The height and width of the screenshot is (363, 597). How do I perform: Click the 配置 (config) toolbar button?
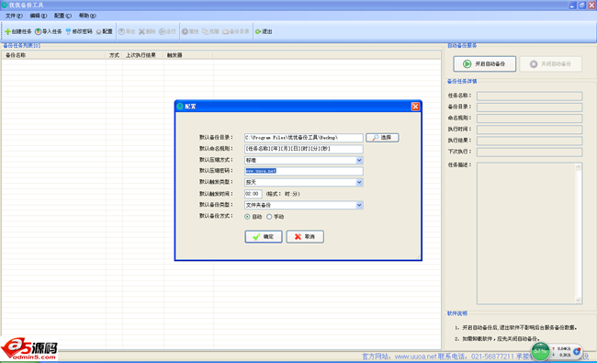coord(105,31)
